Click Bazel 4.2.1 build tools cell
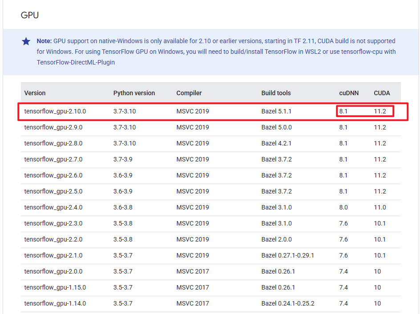420x314 pixels. pyautogui.click(x=276, y=143)
